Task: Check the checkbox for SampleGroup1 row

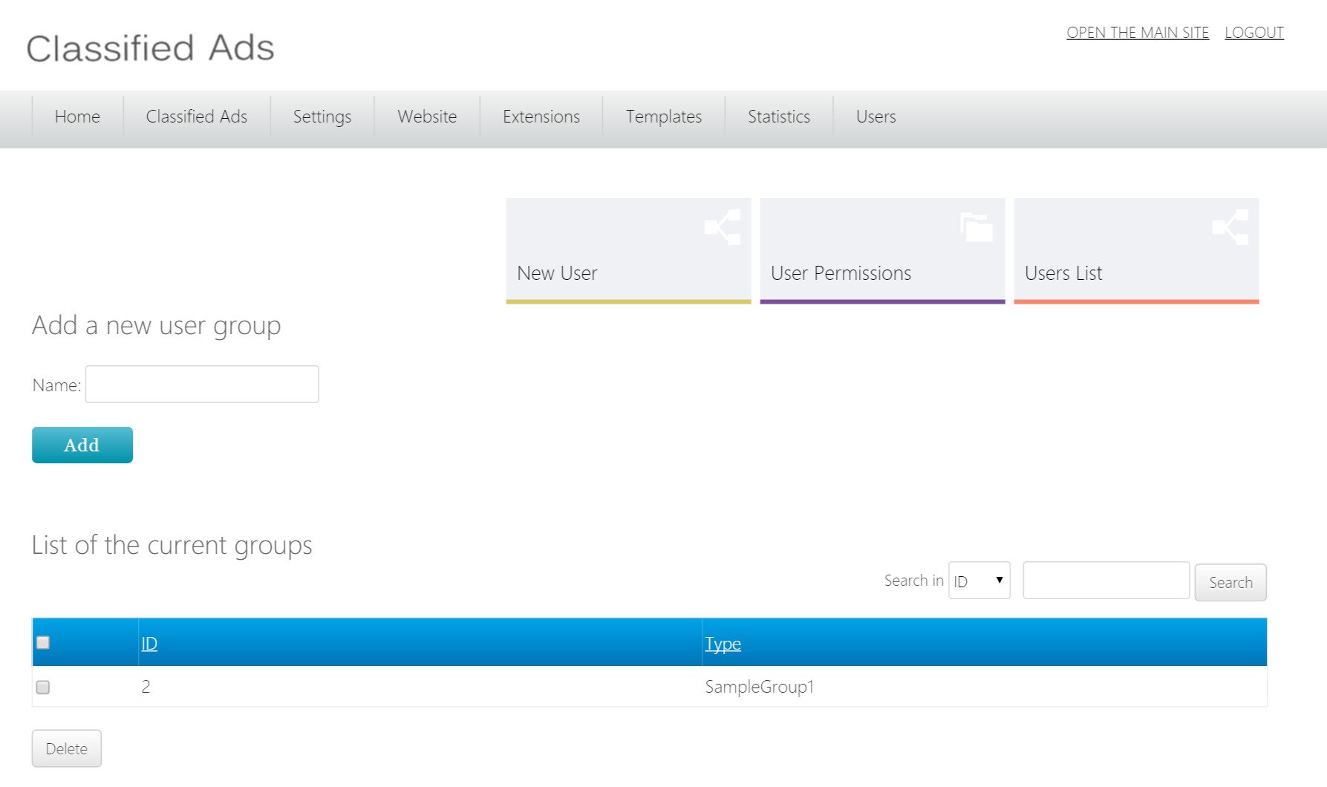Action: (x=43, y=687)
